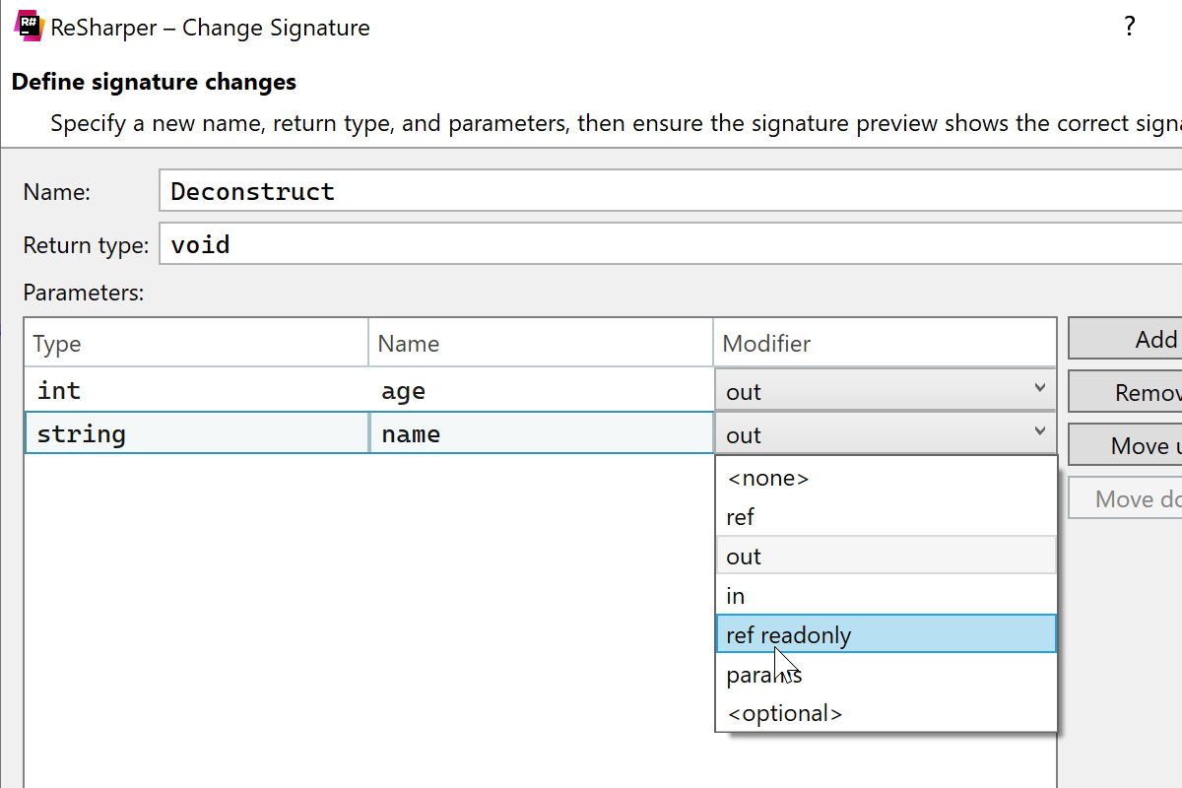Click into the Name field containing Deconstruct
The width and height of the screenshot is (1182, 788).
[x=670, y=191]
